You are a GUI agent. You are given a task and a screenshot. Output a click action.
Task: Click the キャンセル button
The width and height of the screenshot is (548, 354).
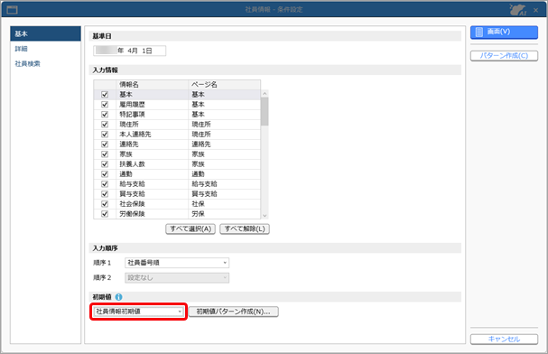tap(504, 339)
